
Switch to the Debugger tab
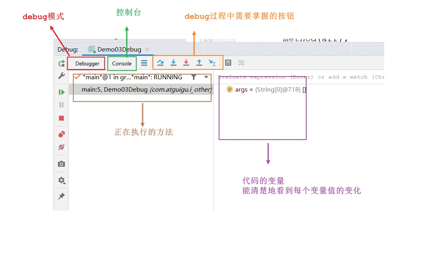[x=87, y=63]
